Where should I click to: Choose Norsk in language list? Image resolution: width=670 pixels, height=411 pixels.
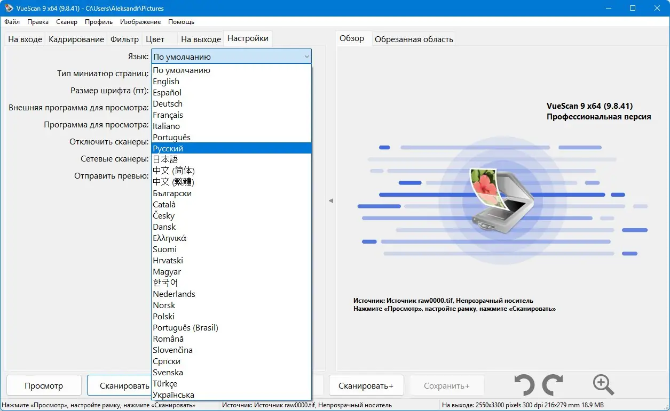pyautogui.click(x=231, y=305)
